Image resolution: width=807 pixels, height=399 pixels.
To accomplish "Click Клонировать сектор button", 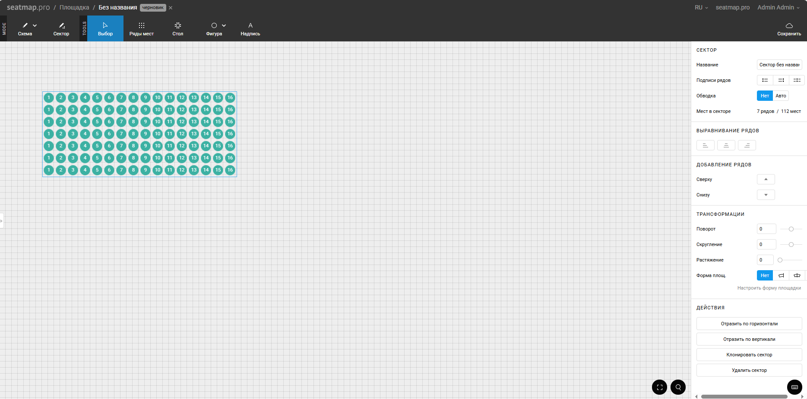I will click(x=749, y=355).
